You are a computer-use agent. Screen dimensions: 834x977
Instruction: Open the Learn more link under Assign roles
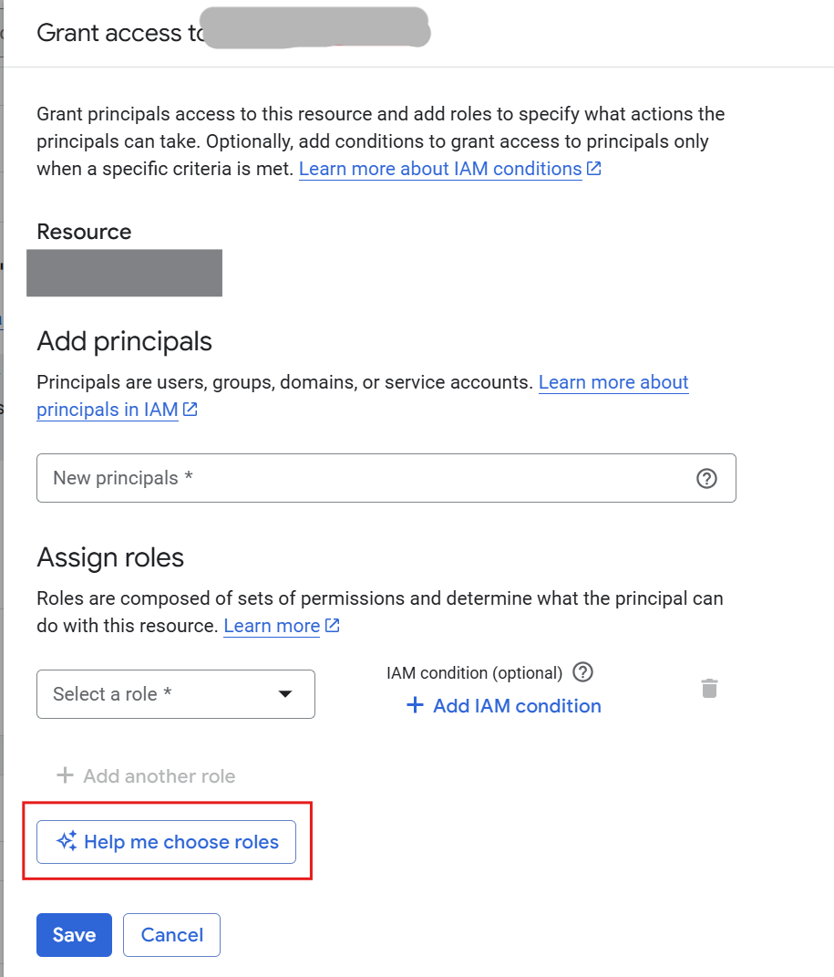(x=272, y=626)
